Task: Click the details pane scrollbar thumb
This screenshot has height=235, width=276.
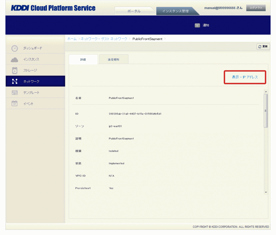Action: [x=266, y=111]
